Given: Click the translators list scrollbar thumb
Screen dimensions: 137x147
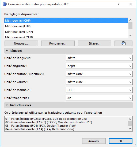Looking at the screenshot, I should pos(130,123).
